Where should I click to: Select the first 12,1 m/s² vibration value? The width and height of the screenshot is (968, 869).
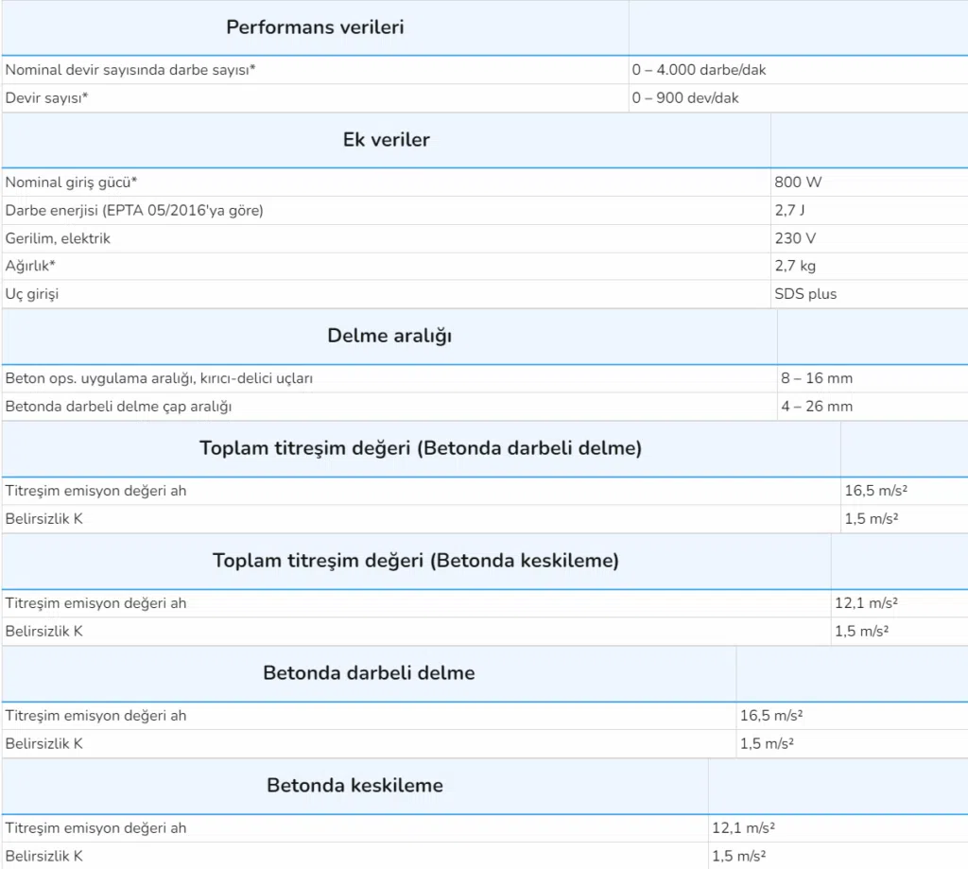pyautogui.click(x=866, y=602)
